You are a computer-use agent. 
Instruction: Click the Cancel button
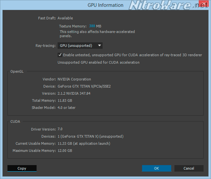coord(189,168)
